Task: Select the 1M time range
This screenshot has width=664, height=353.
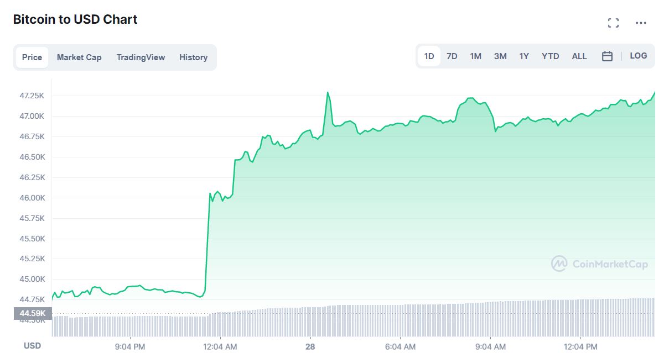Action: [475, 56]
